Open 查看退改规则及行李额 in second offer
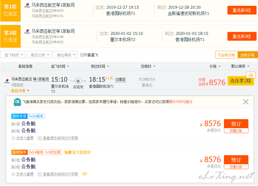Image resolution: width=258 pixels, height=186 pixels. coord(60,174)
